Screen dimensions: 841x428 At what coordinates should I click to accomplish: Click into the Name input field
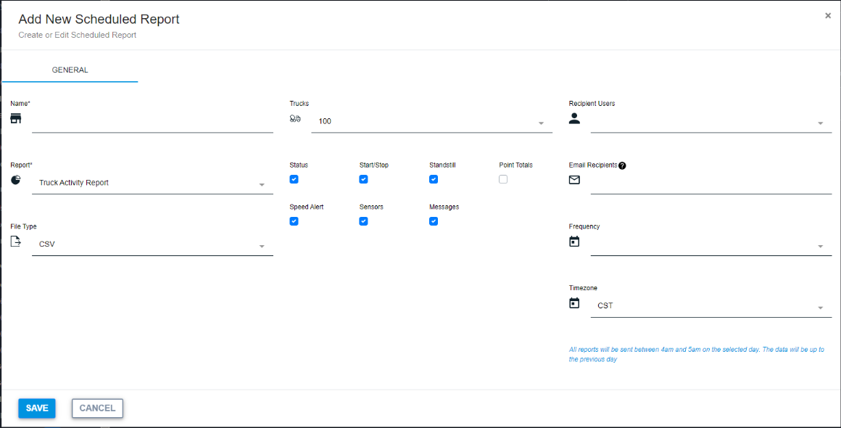152,122
